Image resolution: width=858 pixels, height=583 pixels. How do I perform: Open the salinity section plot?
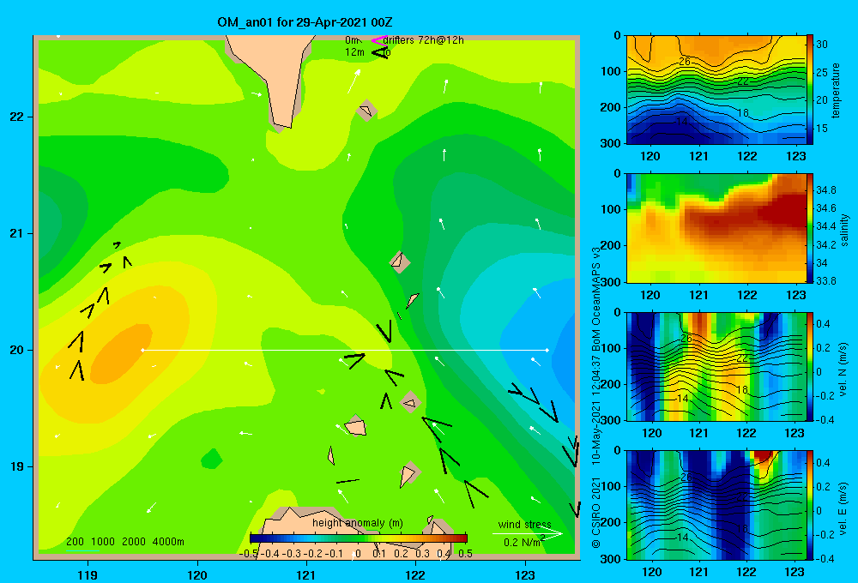716,228
